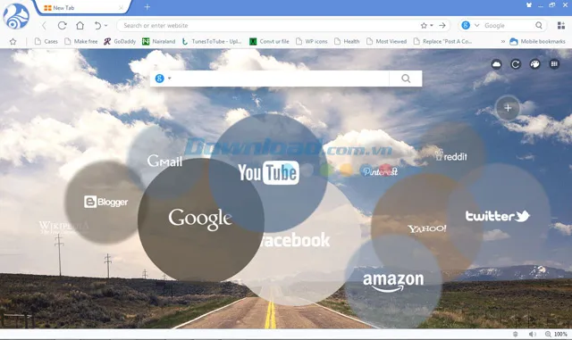Switch to grid view speed dial icon
The width and height of the screenshot is (572, 340).
(x=554, y=64)
